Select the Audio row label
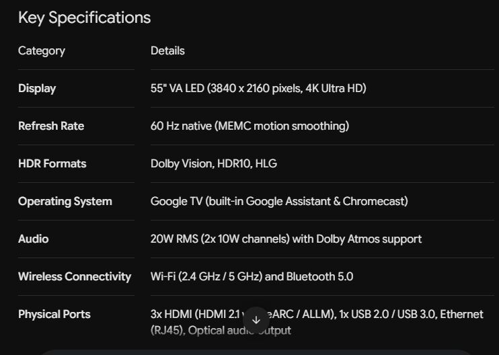499x355 pixels. click(34, 239)
